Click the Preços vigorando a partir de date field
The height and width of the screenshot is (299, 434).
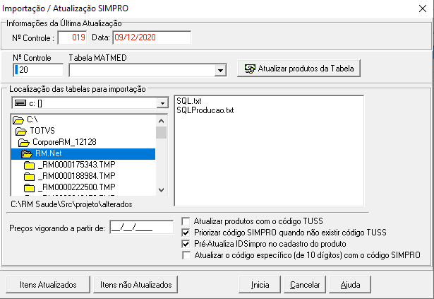coord(141,227)
